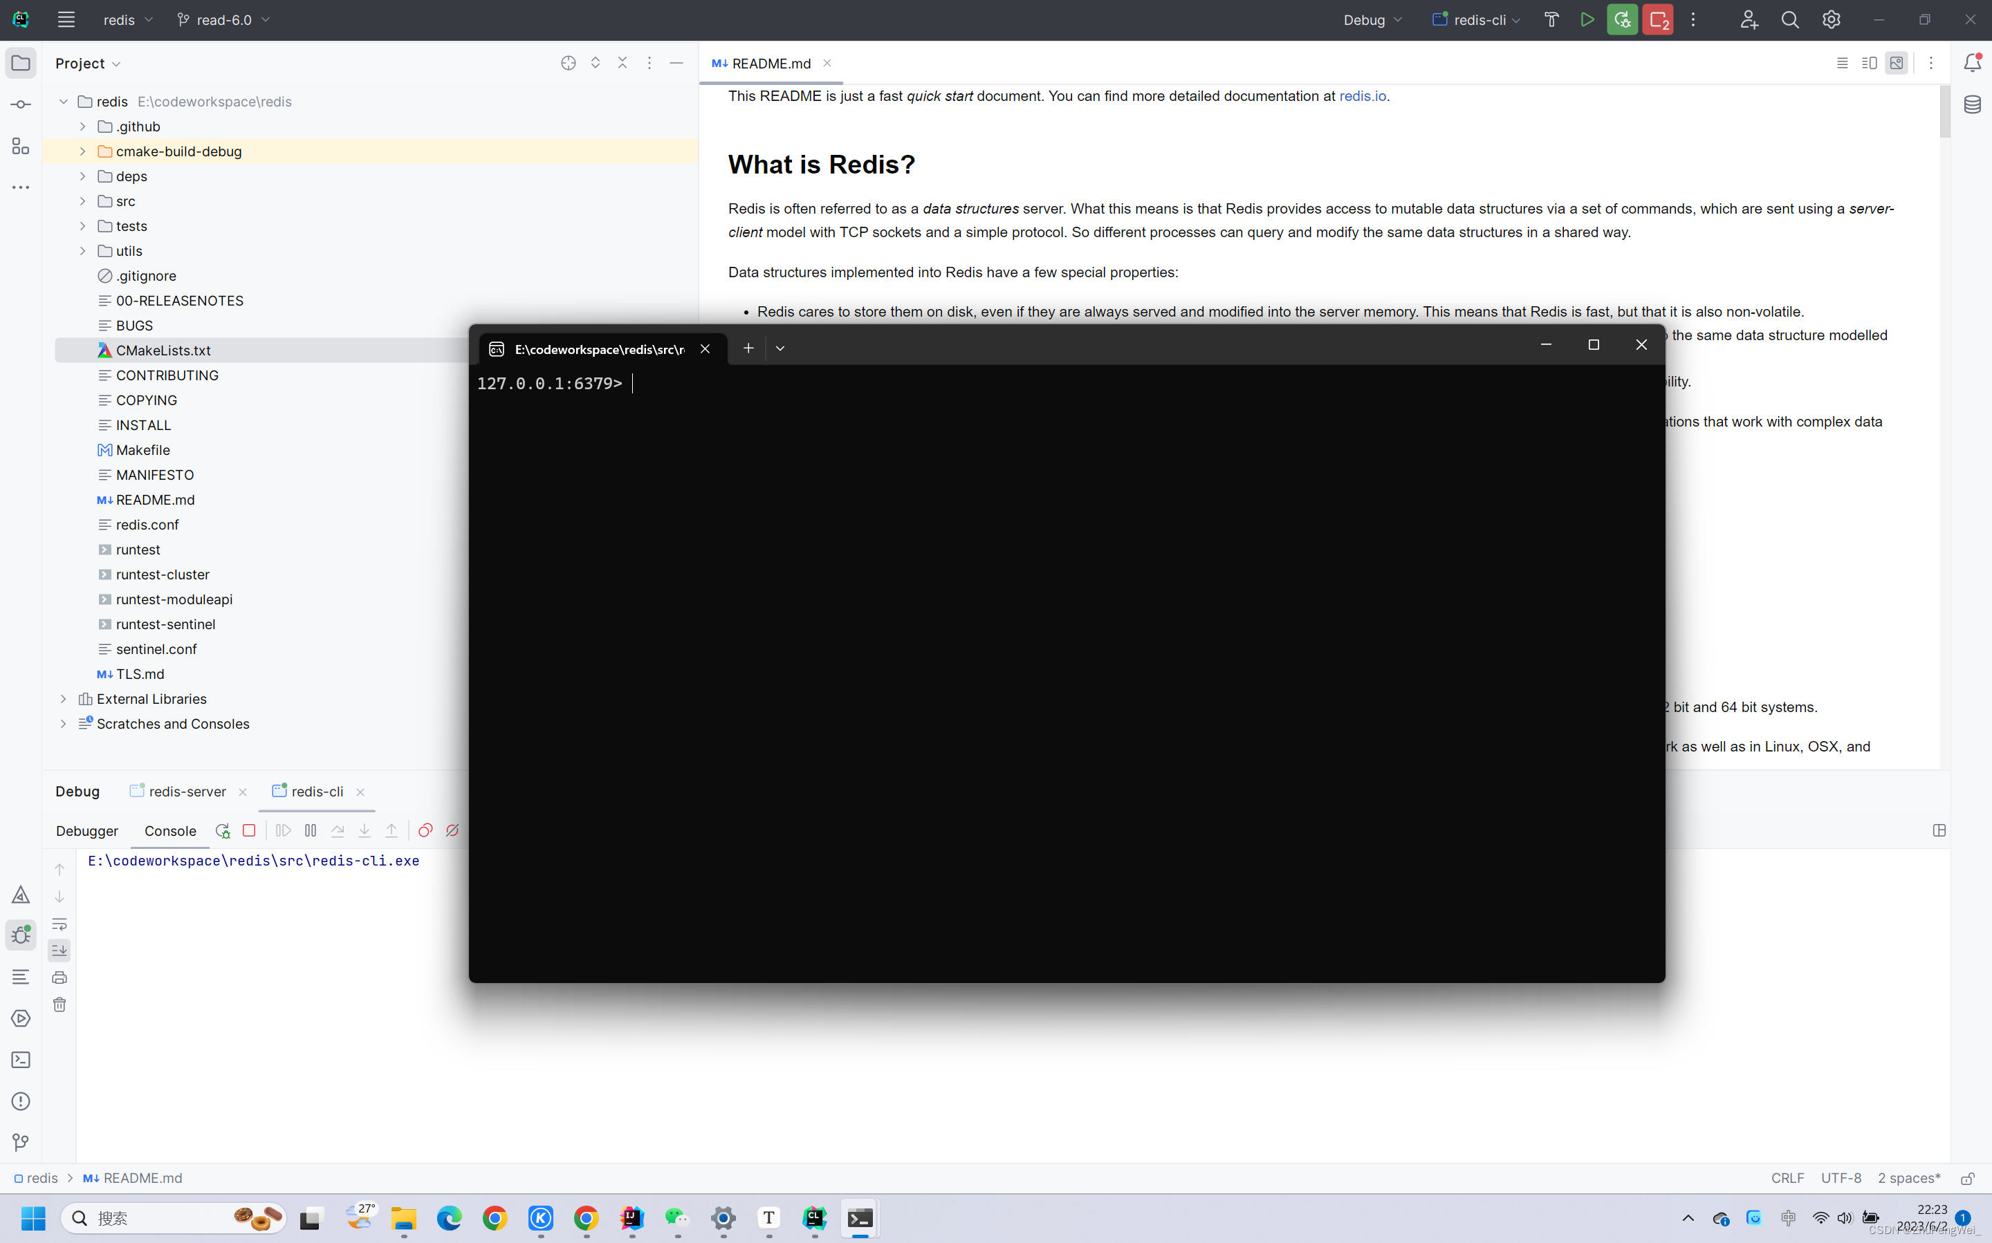Open IDE settings gear
This screenshot has height=1243, width=1992.
coord(1831,20)
